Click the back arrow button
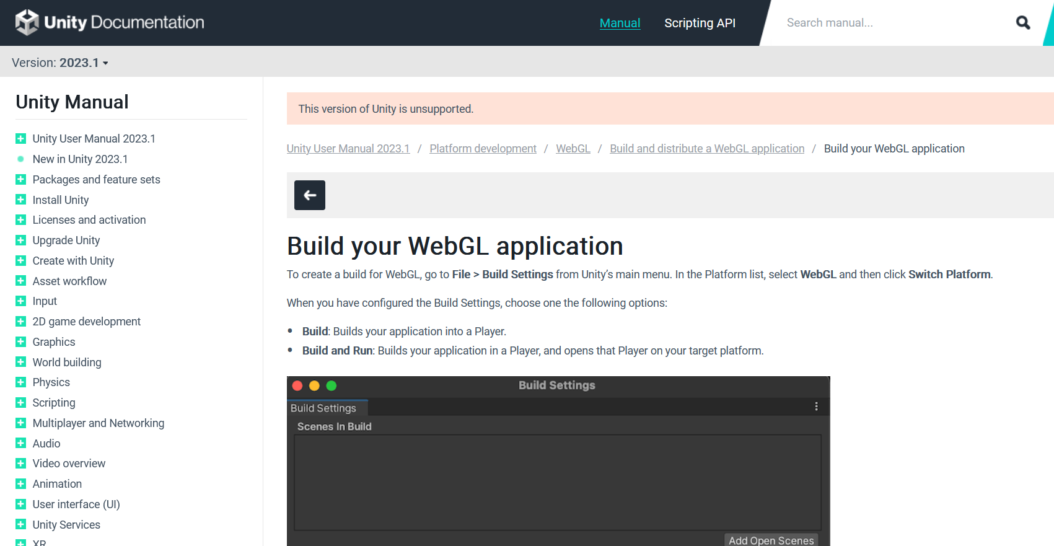This screenshot has height=546, width=1054. 310,195
